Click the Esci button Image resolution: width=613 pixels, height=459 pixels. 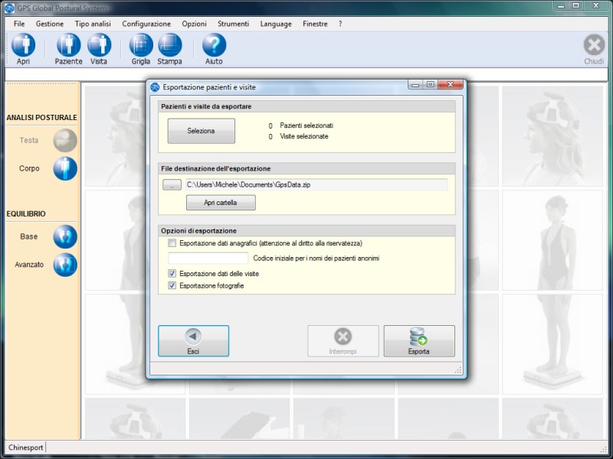click(193, 340)
